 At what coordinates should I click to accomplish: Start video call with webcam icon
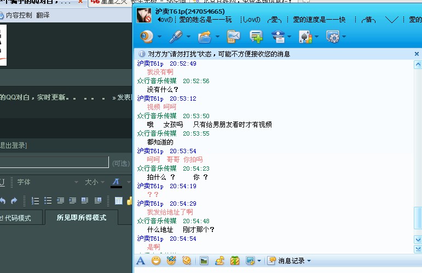147,37
